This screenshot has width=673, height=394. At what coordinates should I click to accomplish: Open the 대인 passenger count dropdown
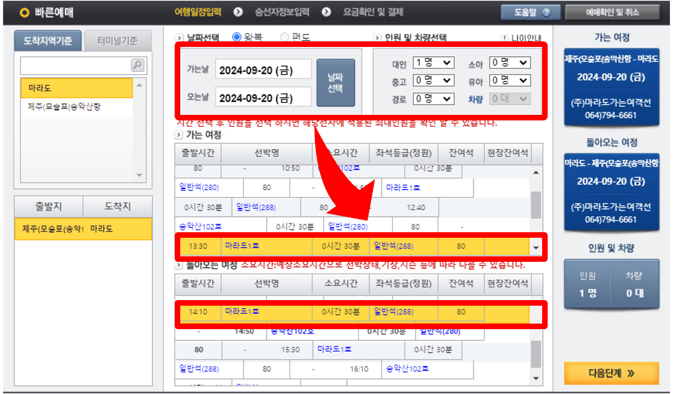tap(434, 62)
